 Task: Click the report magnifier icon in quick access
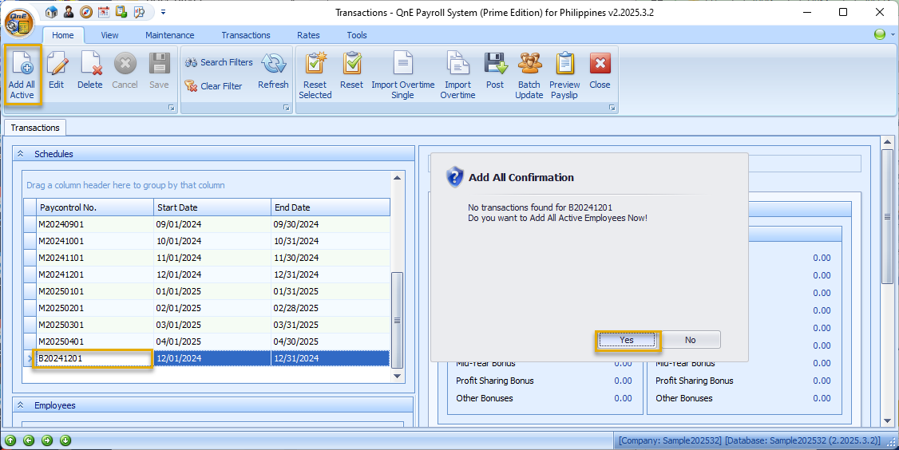click(139, 12)
